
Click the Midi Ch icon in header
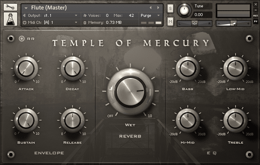[x=25, y=23]
